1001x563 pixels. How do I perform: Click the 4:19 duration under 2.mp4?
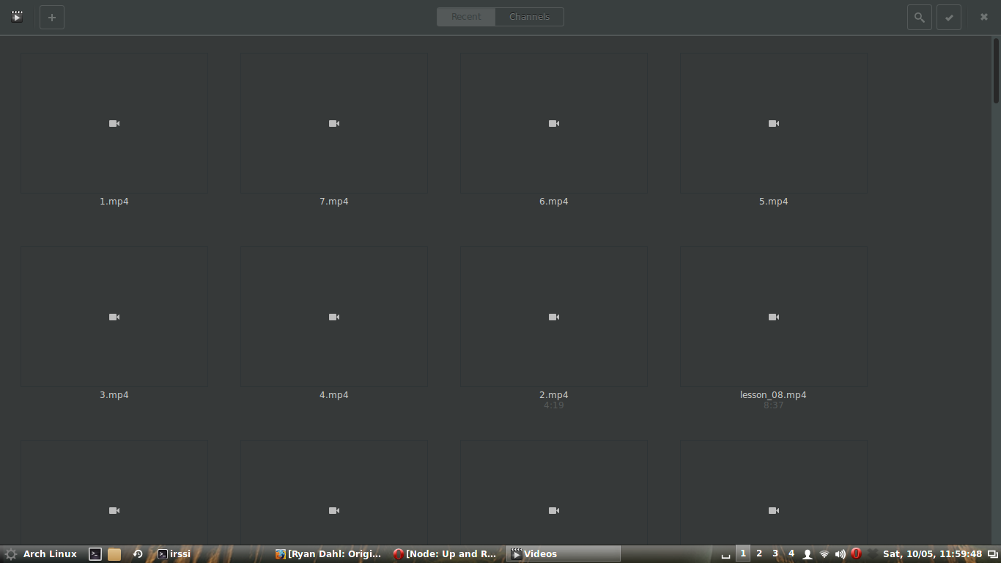pyautogui.click(x=554, y=405)
